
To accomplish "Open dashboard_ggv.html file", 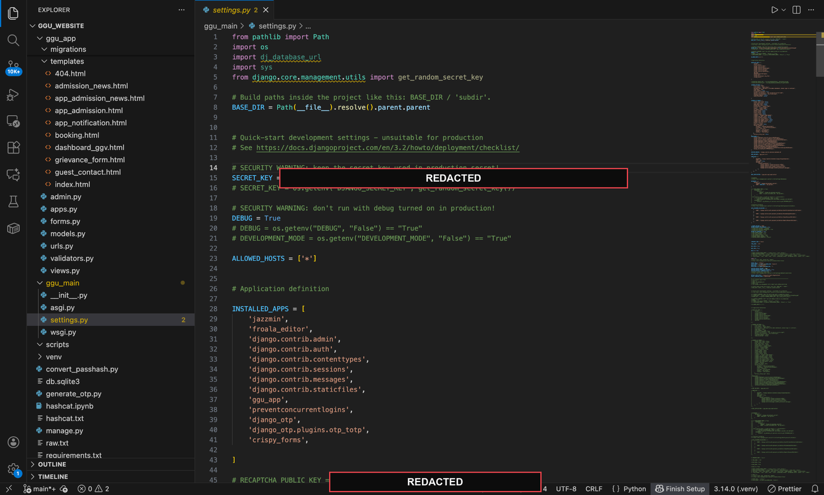I will [89, 148].
